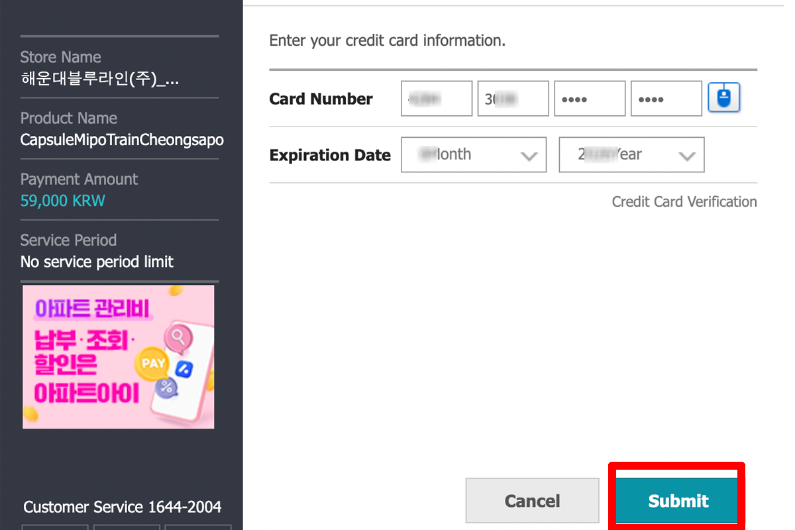
Task: Click the CapsuleMipoTrainCheongsapo product name
Action: click(x=122, y=140)
